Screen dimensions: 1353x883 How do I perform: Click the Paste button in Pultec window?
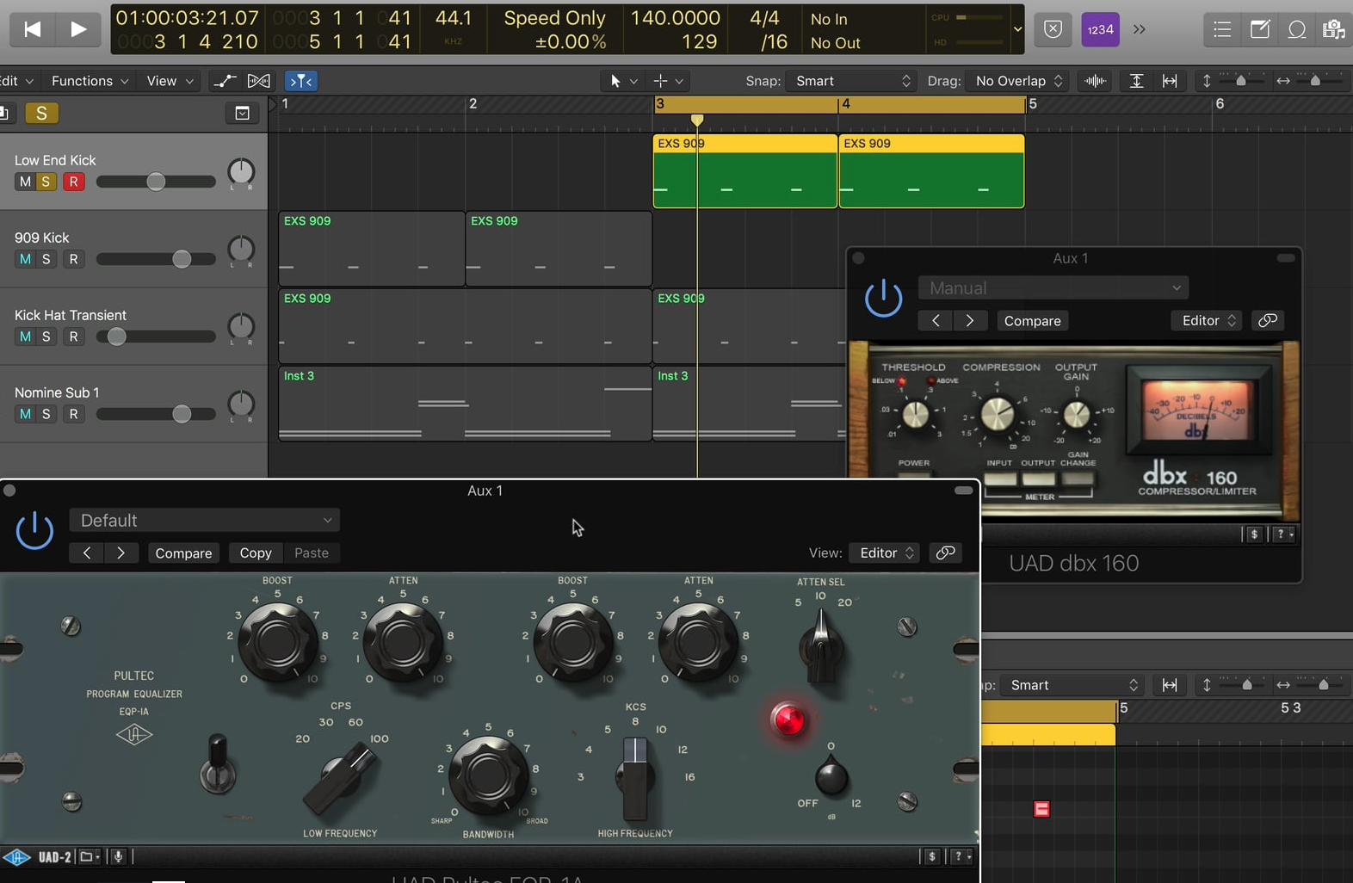point(312,553)
